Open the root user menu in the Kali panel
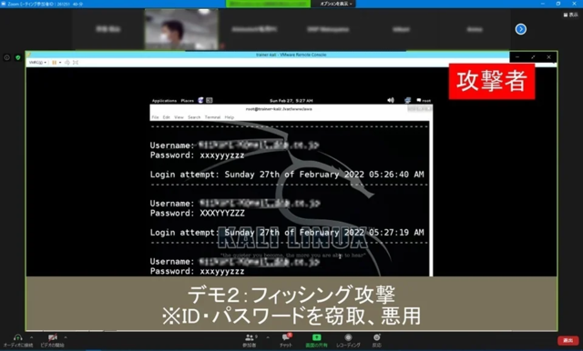 (424, 101)
